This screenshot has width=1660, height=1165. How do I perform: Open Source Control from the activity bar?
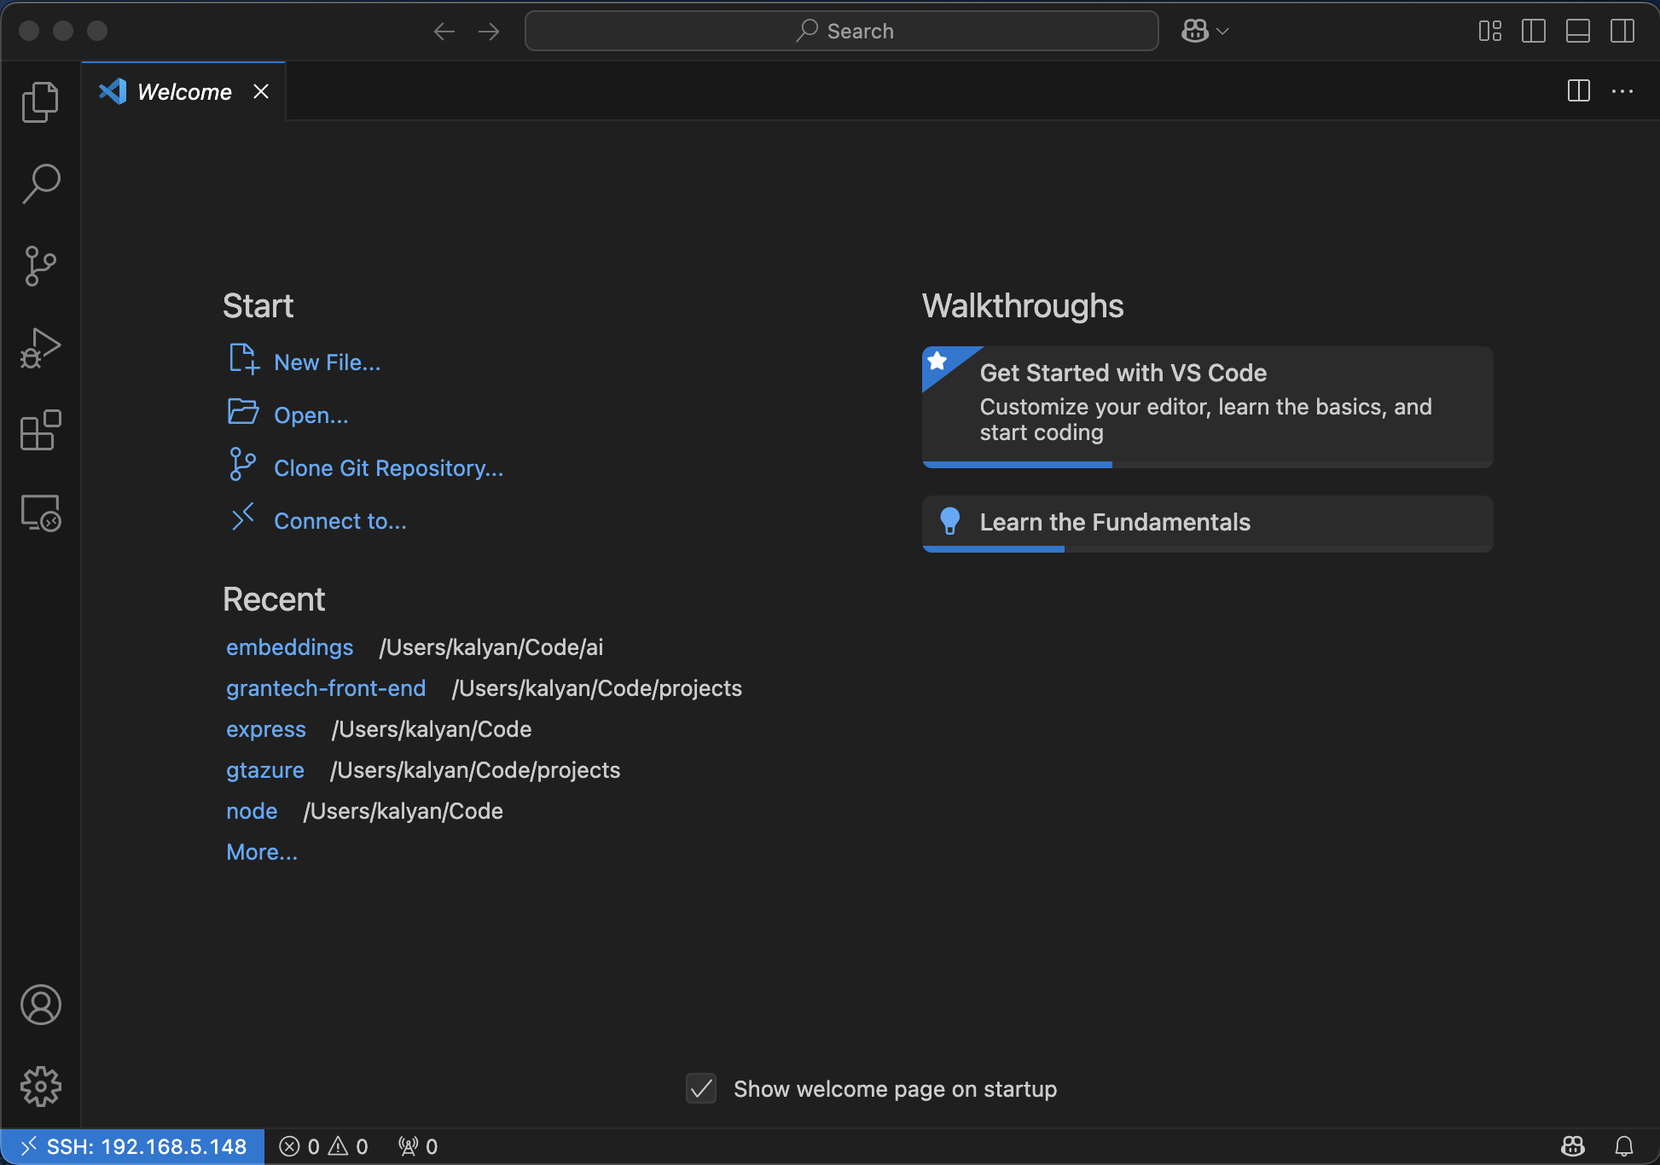click(40, 265)
